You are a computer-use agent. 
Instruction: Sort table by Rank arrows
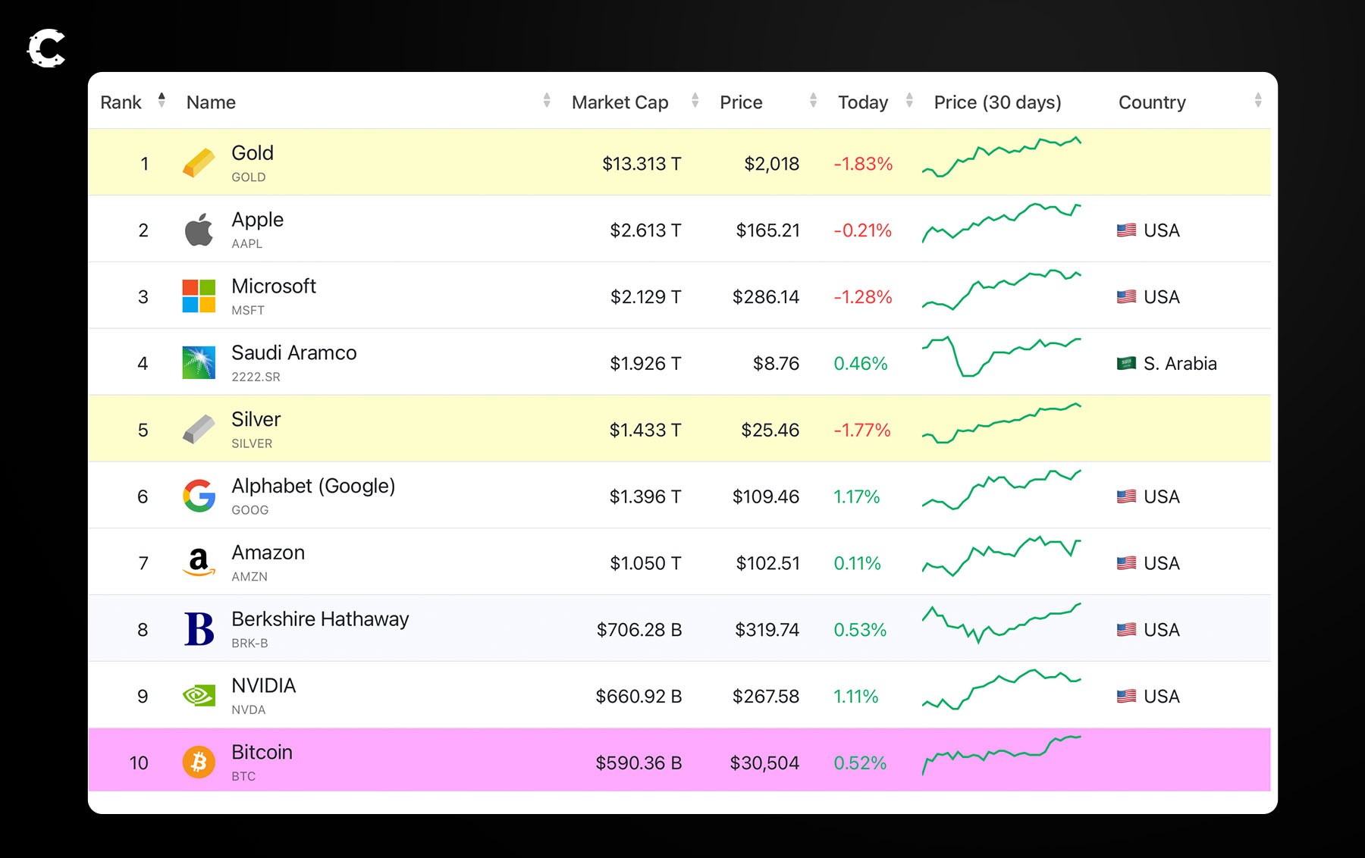(162, 100)
